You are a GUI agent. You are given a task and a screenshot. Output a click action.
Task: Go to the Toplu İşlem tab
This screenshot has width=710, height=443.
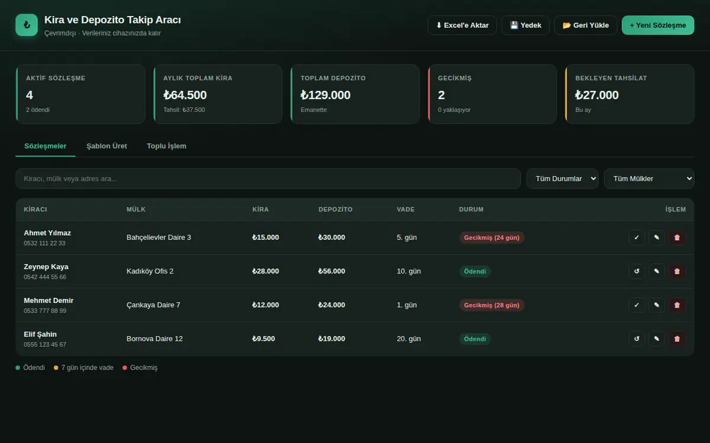pyautogui.click(x=166, y=146)
